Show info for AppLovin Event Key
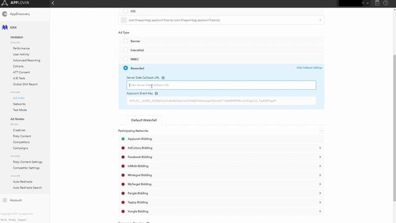Screen dimensions: 396x223 pyautogui.click(x=157, y=94)
